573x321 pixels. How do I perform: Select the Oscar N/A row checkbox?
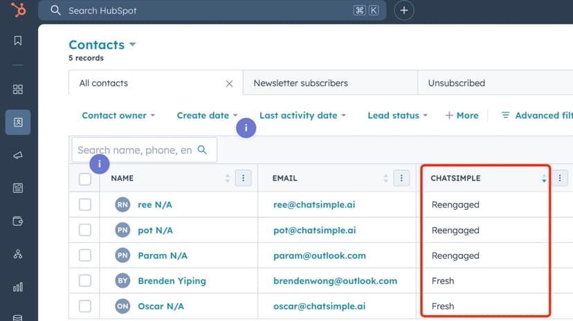[85, 306]
